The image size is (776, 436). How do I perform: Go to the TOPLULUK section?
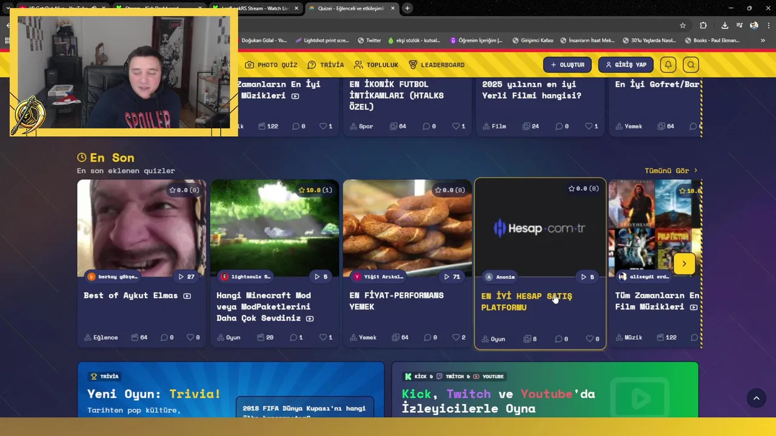(x=376, y=65)
